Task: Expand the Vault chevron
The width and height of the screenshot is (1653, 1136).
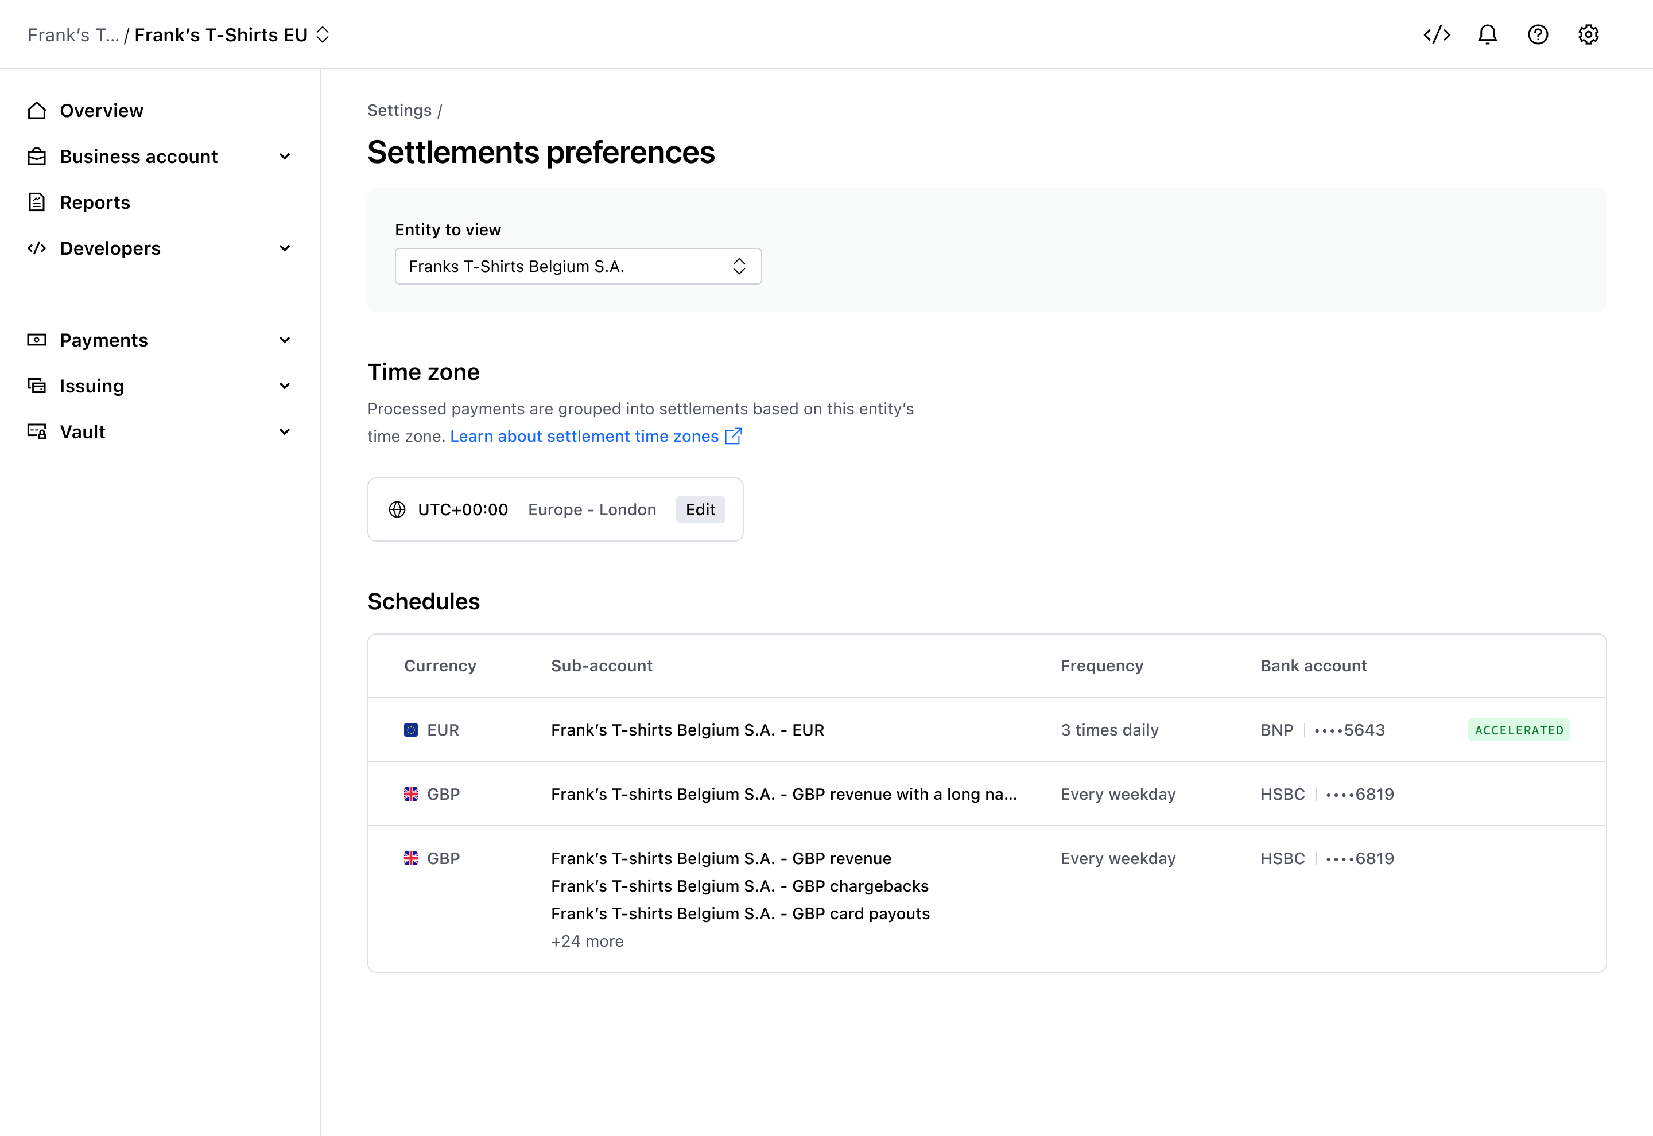Action: tap(285, 431)
